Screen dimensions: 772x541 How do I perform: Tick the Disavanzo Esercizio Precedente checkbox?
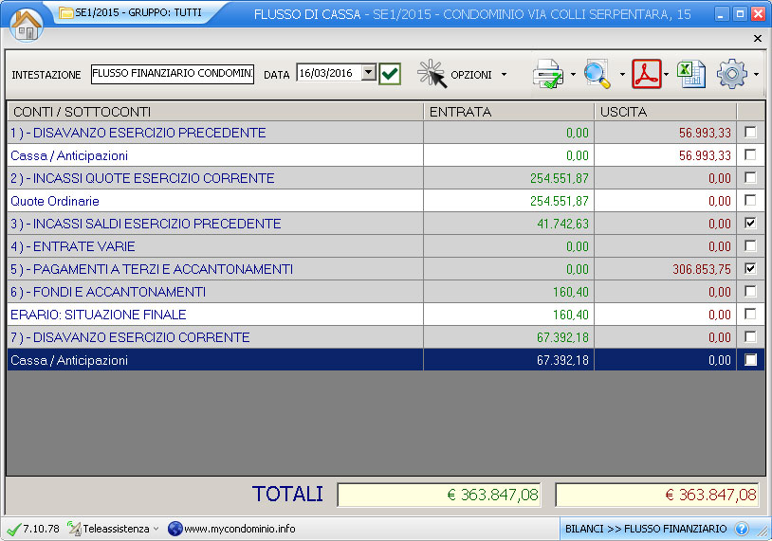click(x=750, y=133)
